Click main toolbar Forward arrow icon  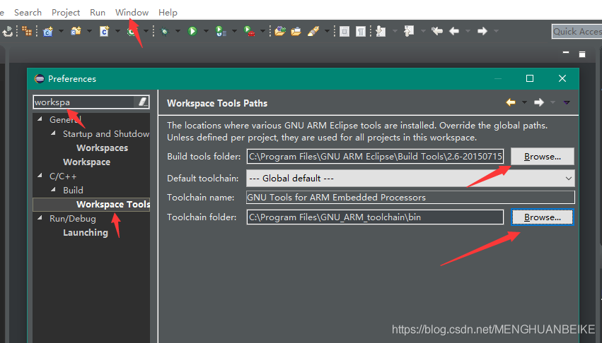click(482, 31)
